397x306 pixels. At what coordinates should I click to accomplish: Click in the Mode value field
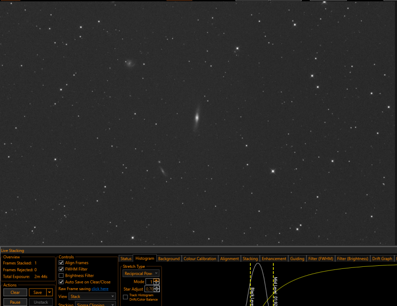click(150, 282)
